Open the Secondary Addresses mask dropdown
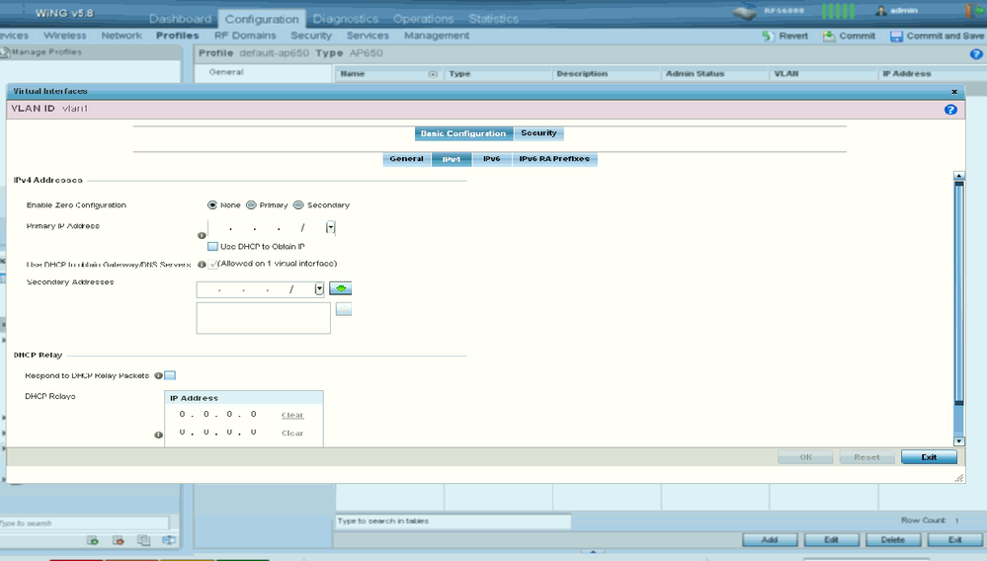 point(319,289)
